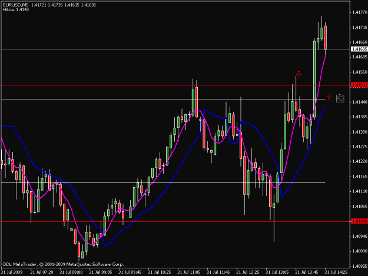
Task: Select the red horizontal line at 1.41501
Action: click(175, 85)
